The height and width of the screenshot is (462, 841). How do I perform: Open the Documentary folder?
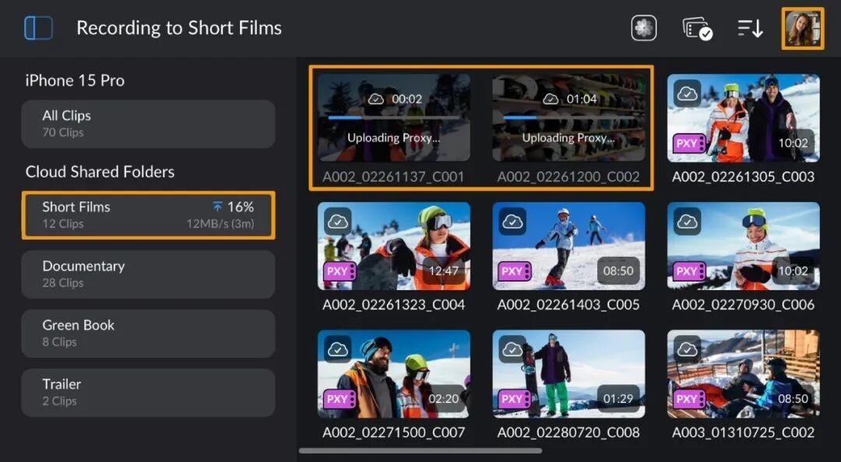[148, 275]
